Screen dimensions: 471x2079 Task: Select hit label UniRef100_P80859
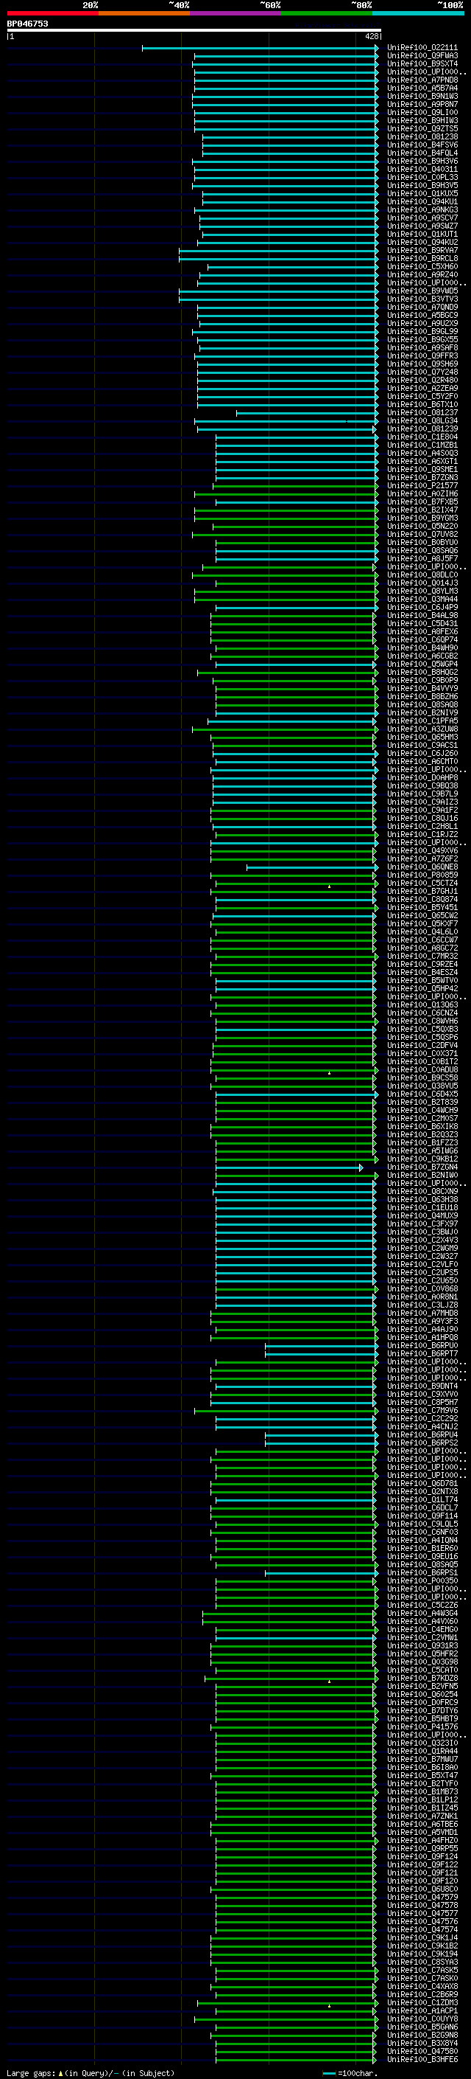pyautogui.click(x=422, y=875)
